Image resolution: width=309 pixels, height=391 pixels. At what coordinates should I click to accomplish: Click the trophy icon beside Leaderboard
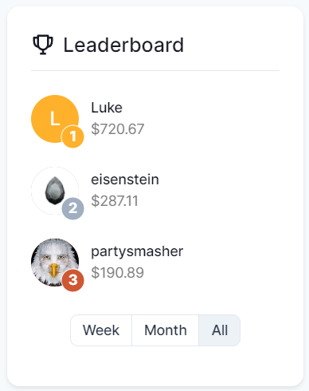coord(43,45)
